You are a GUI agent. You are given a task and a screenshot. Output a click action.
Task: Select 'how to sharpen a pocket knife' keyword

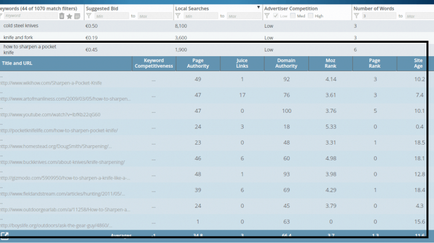click(30, 50)
